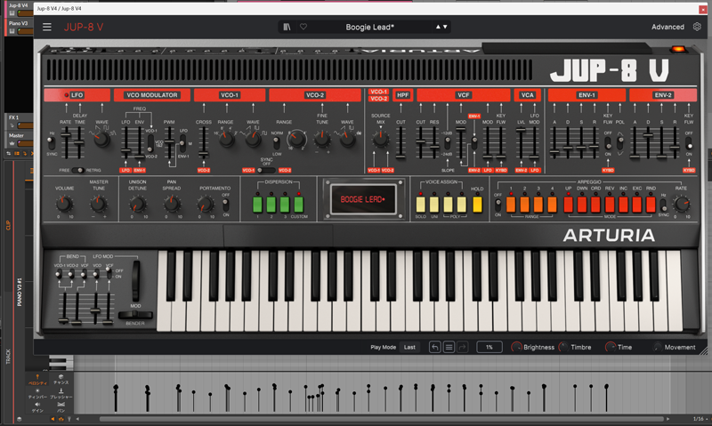Click the Arpeggio RATE knob
The height and width of the screenshot is (426, 712).
(x=681, y=204)
